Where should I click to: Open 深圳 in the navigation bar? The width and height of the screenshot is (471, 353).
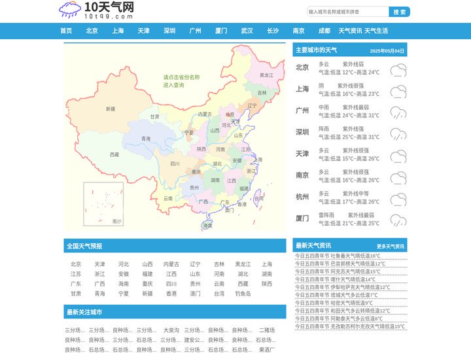pos(169,31)
